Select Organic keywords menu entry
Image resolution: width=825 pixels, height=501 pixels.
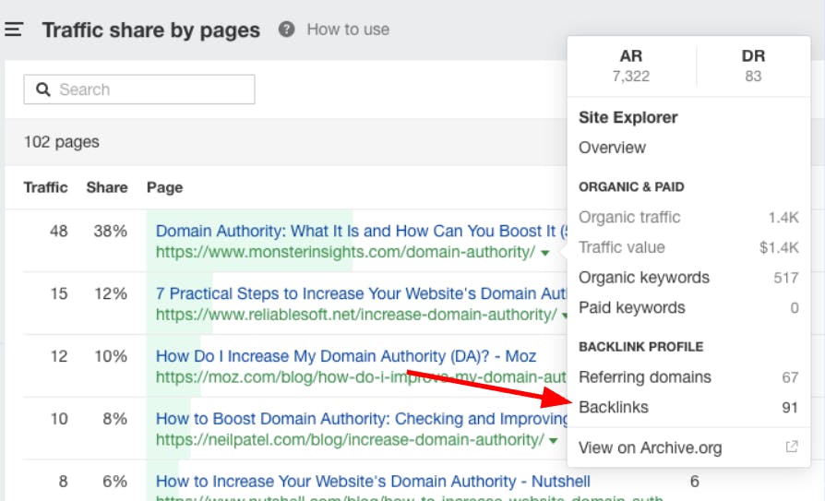[688, 278]
